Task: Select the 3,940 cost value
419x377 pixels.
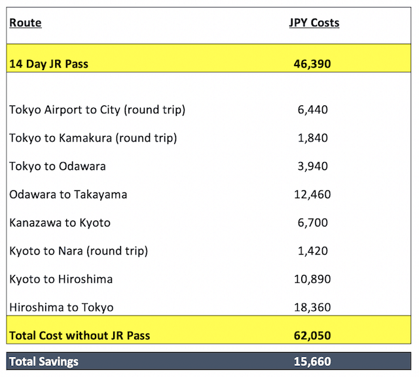Action: coord(313,166)
